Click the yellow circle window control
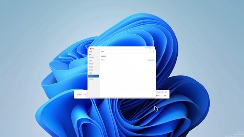The width and height of the screenshot is (244, 137). tap(93, 49)
